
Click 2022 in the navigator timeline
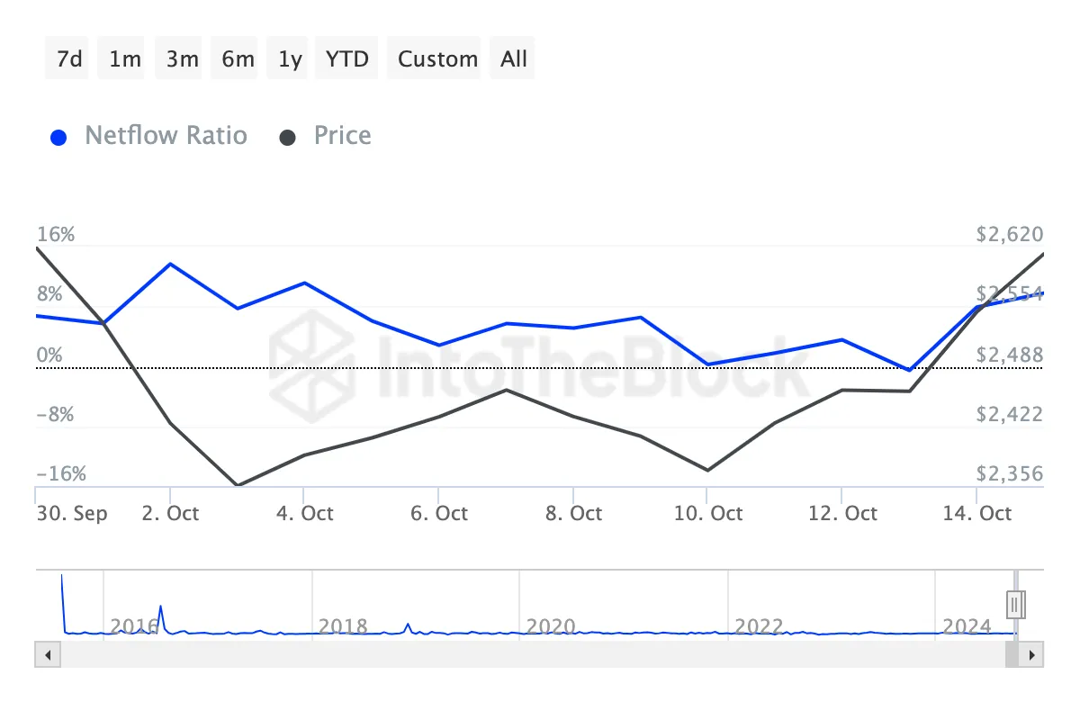tap(760, 626)
